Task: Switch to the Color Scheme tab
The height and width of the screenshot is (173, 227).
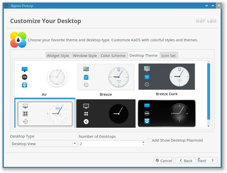Action: pos(113,55)
